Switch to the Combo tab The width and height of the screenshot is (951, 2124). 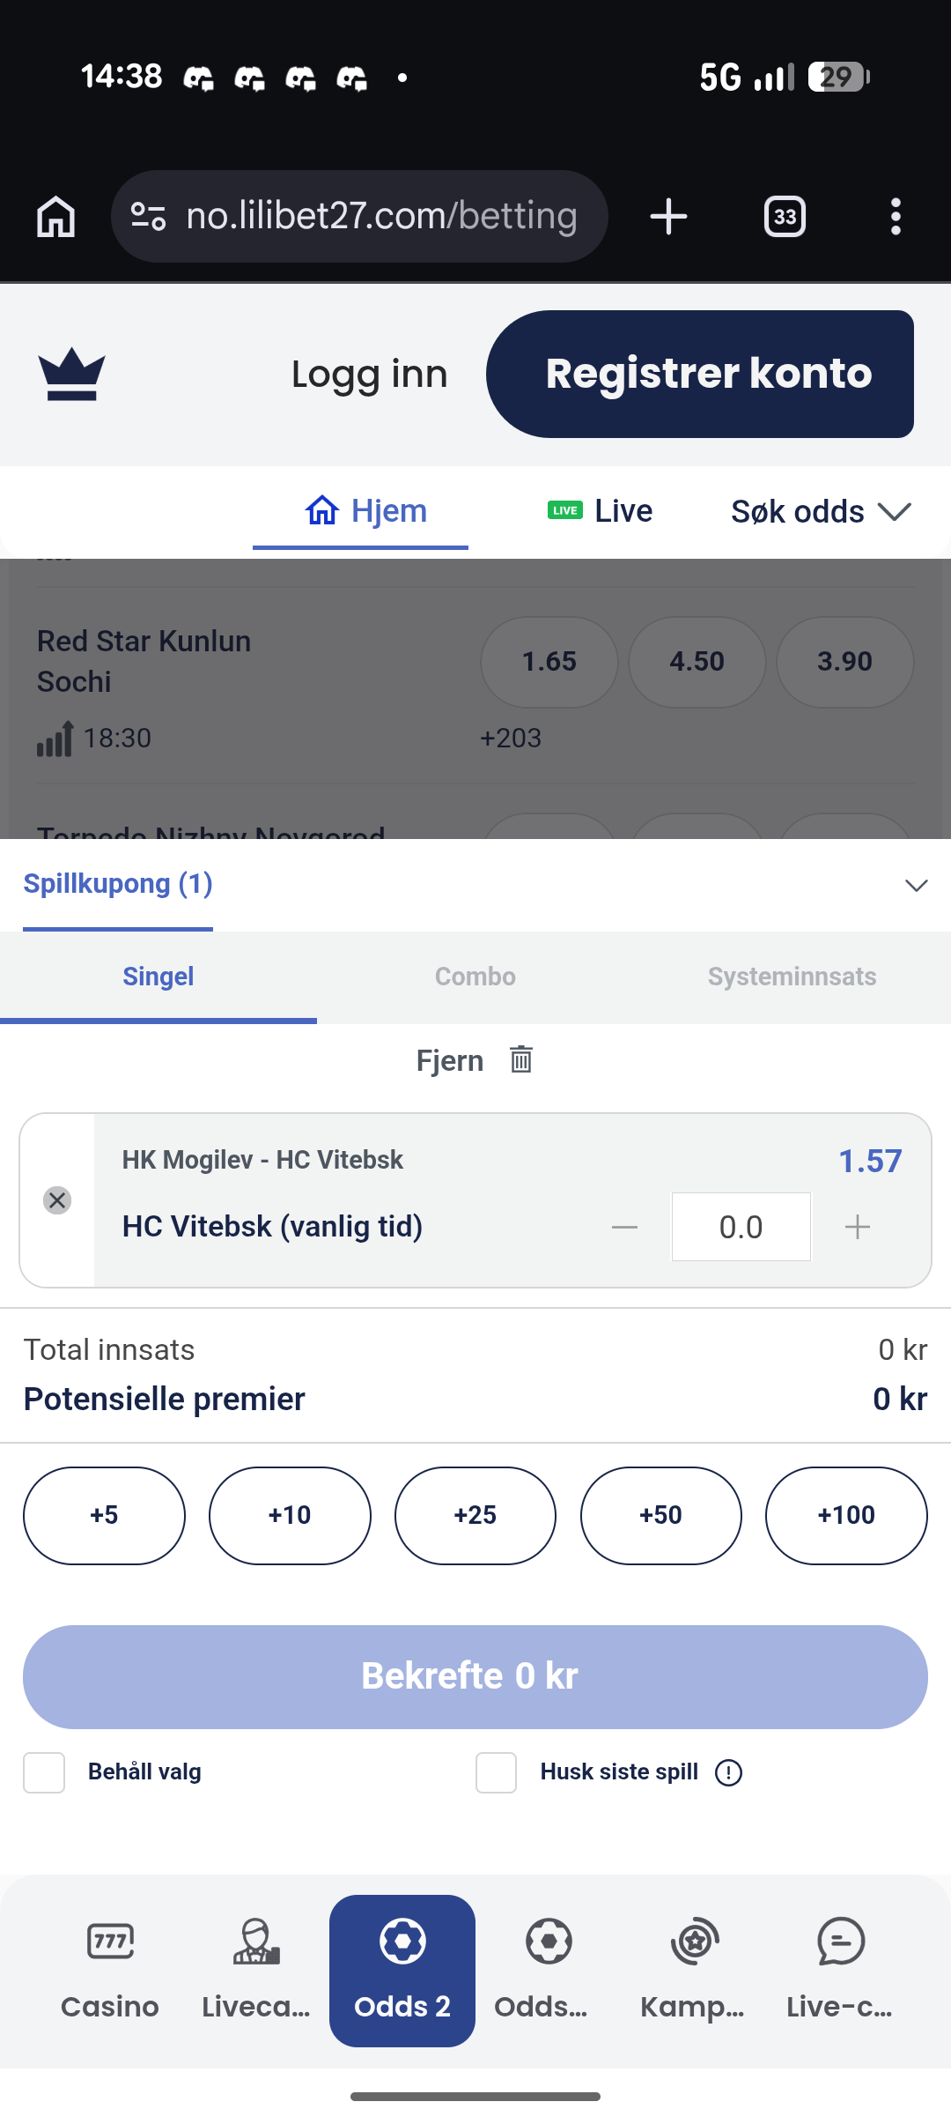(x=475, y=977)
